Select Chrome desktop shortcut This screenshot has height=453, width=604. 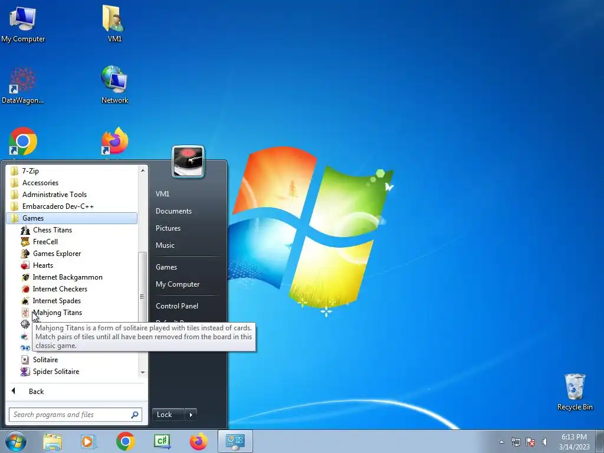[23, 142]
